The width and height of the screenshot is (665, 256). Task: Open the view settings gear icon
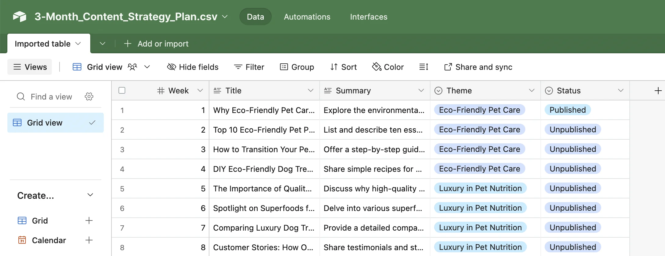(x=89, y=97)
